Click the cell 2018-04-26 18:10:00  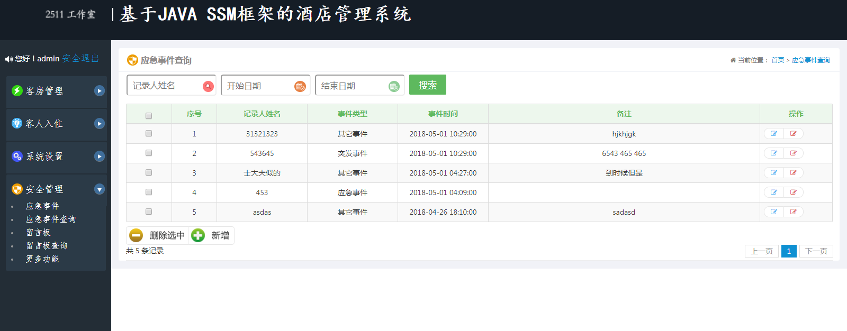(443, 212)
